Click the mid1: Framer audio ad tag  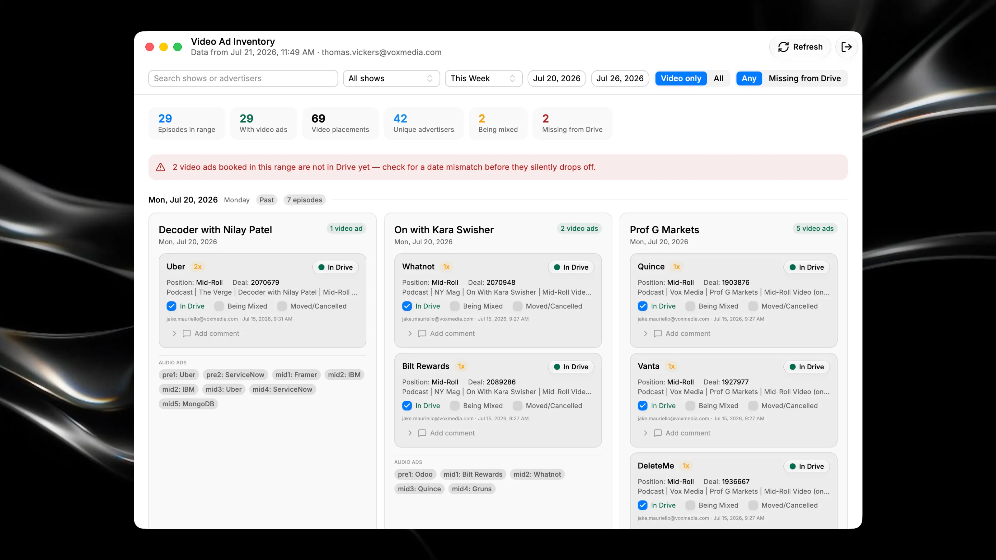[x=296, y=375]
